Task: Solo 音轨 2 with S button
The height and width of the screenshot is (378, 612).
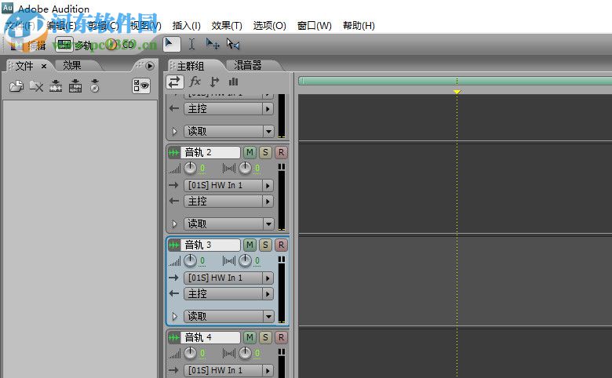Action: pyautogui.click(x=265, y=152)
